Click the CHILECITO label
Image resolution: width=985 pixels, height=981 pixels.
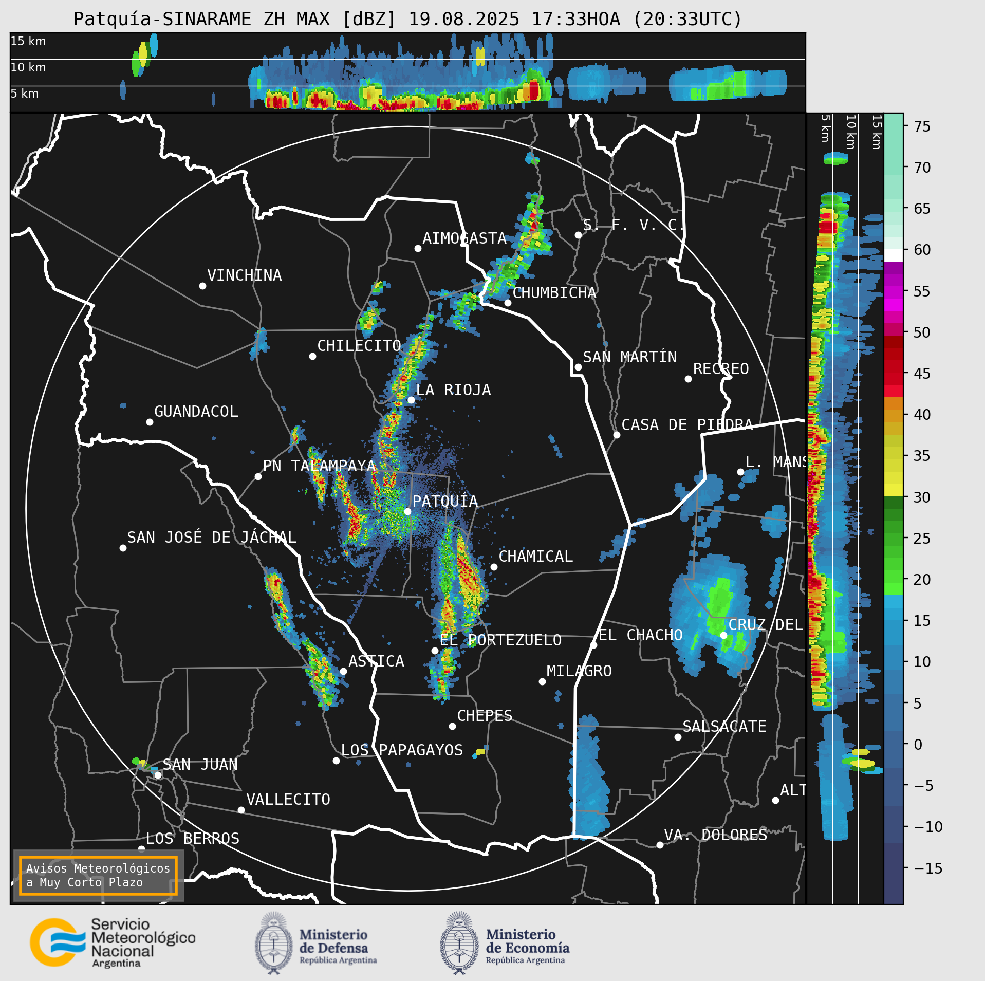[359, 345]
